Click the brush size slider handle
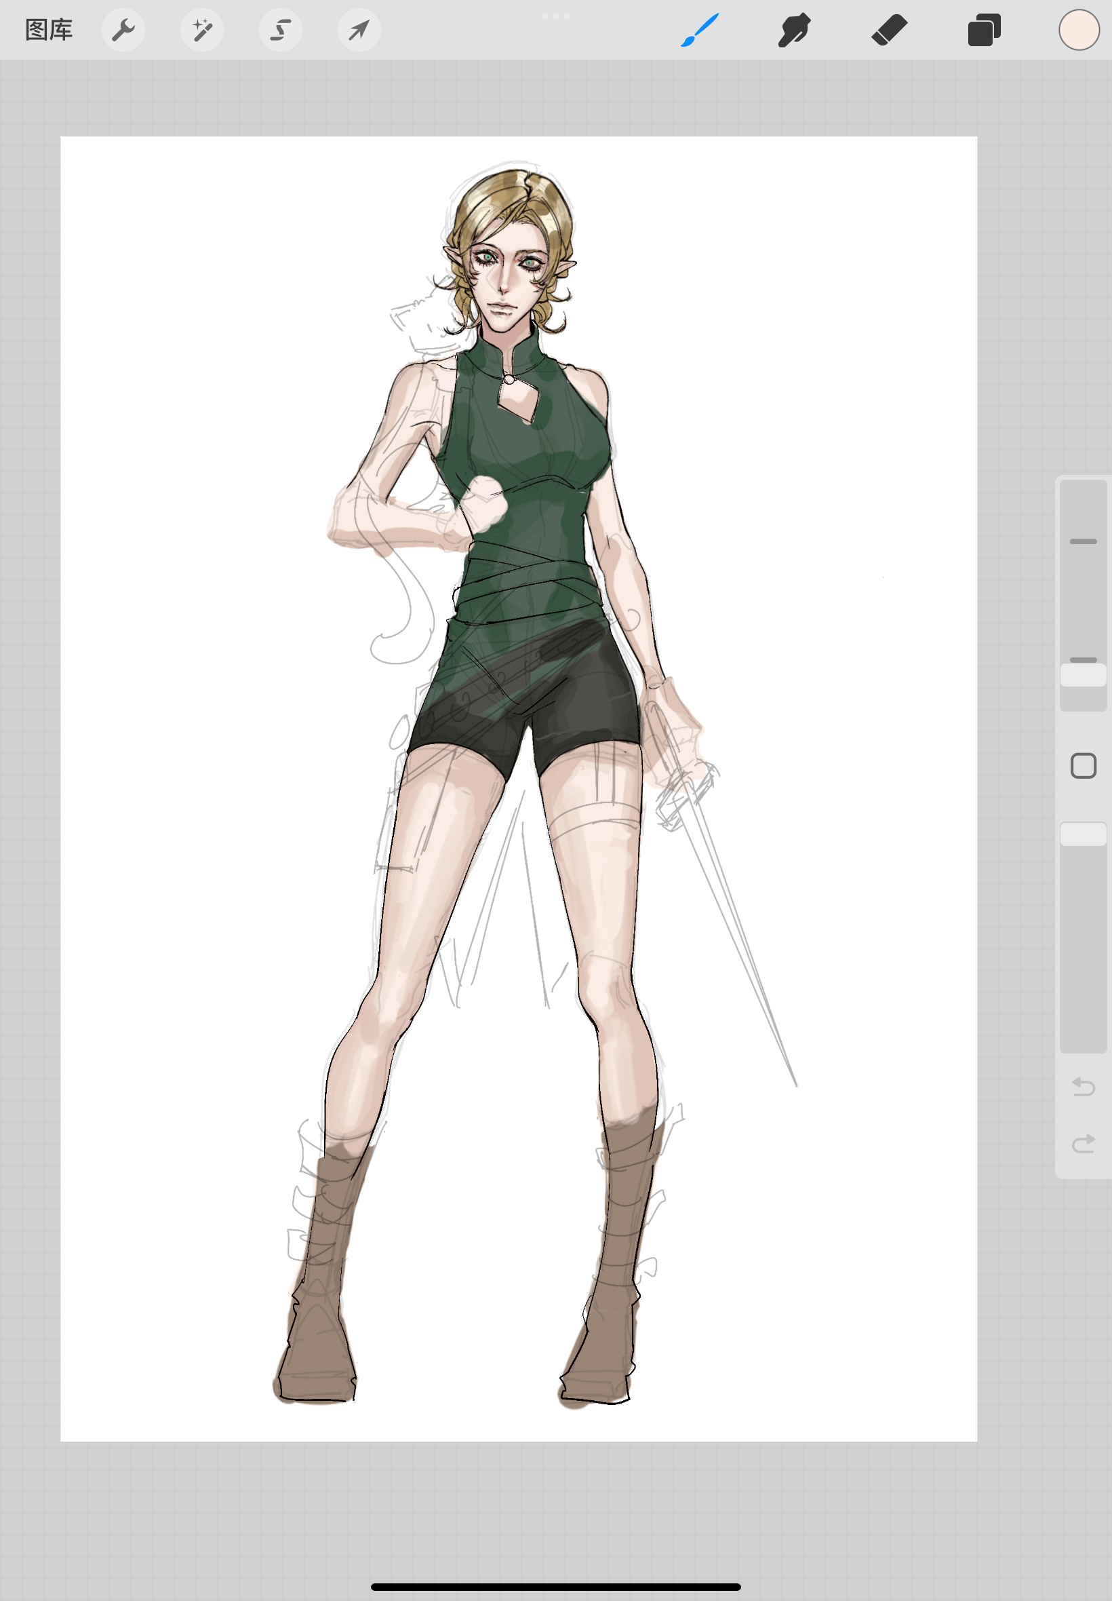This screenshot has height=1601, width=1112. [1083, 675]
